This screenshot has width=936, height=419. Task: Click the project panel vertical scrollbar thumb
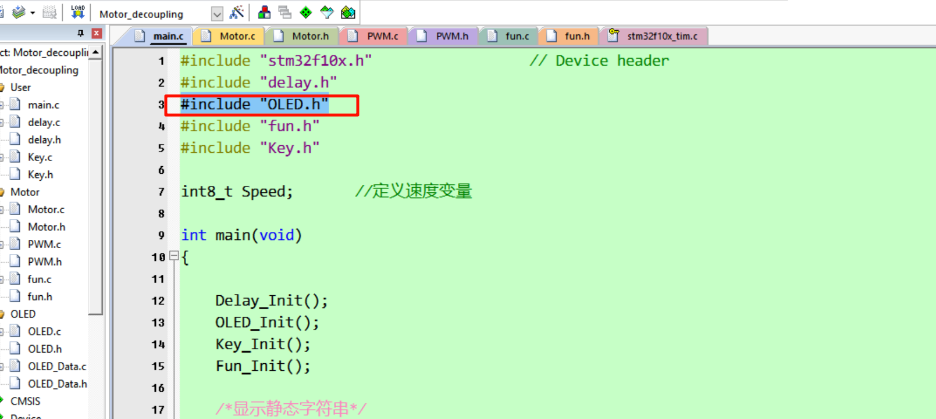[x=96, y=186]
